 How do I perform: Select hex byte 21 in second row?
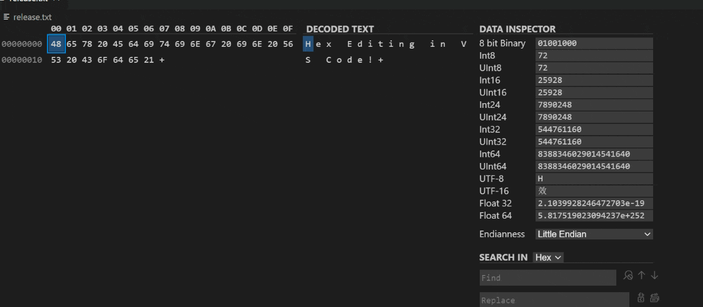(x=148, y=60)
